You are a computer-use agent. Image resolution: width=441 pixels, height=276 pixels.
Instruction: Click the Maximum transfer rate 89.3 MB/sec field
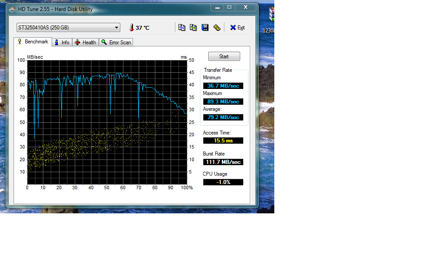tap(223, 102)
